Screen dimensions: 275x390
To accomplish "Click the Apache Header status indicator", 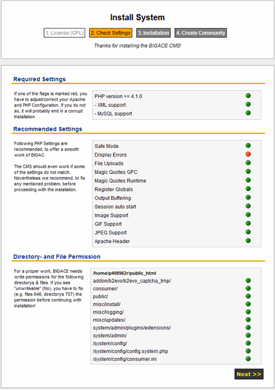I will click(248, 241).
